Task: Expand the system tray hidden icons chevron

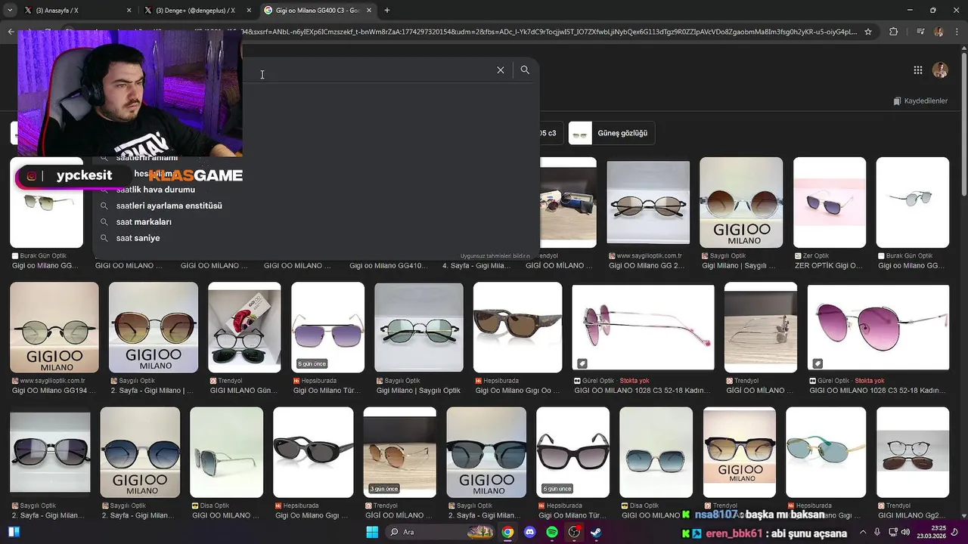Action: [863, 532]
